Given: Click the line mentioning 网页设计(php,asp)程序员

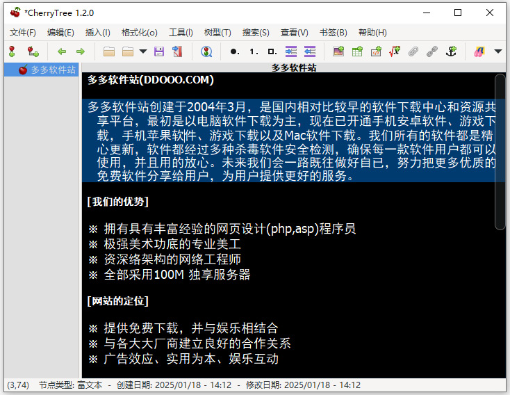Looking at the screenshot, I should click(222, 229).
